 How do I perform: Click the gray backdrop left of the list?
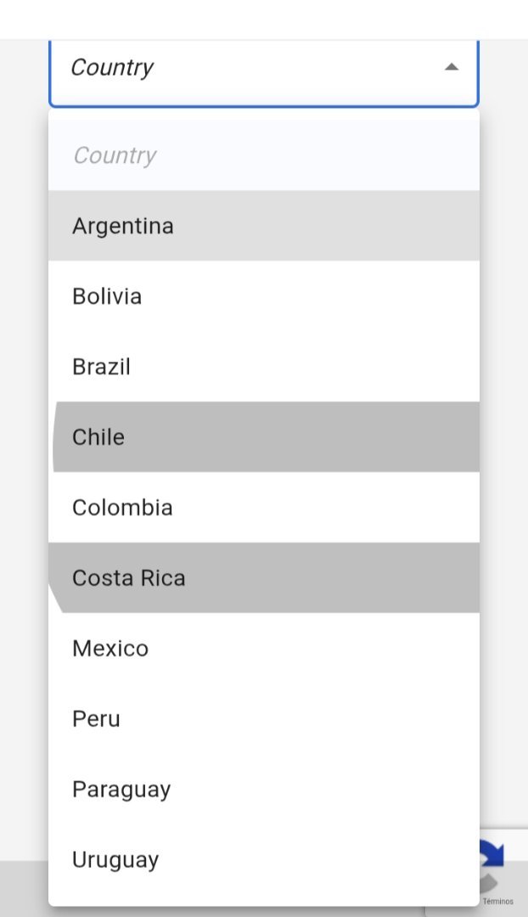24,425
